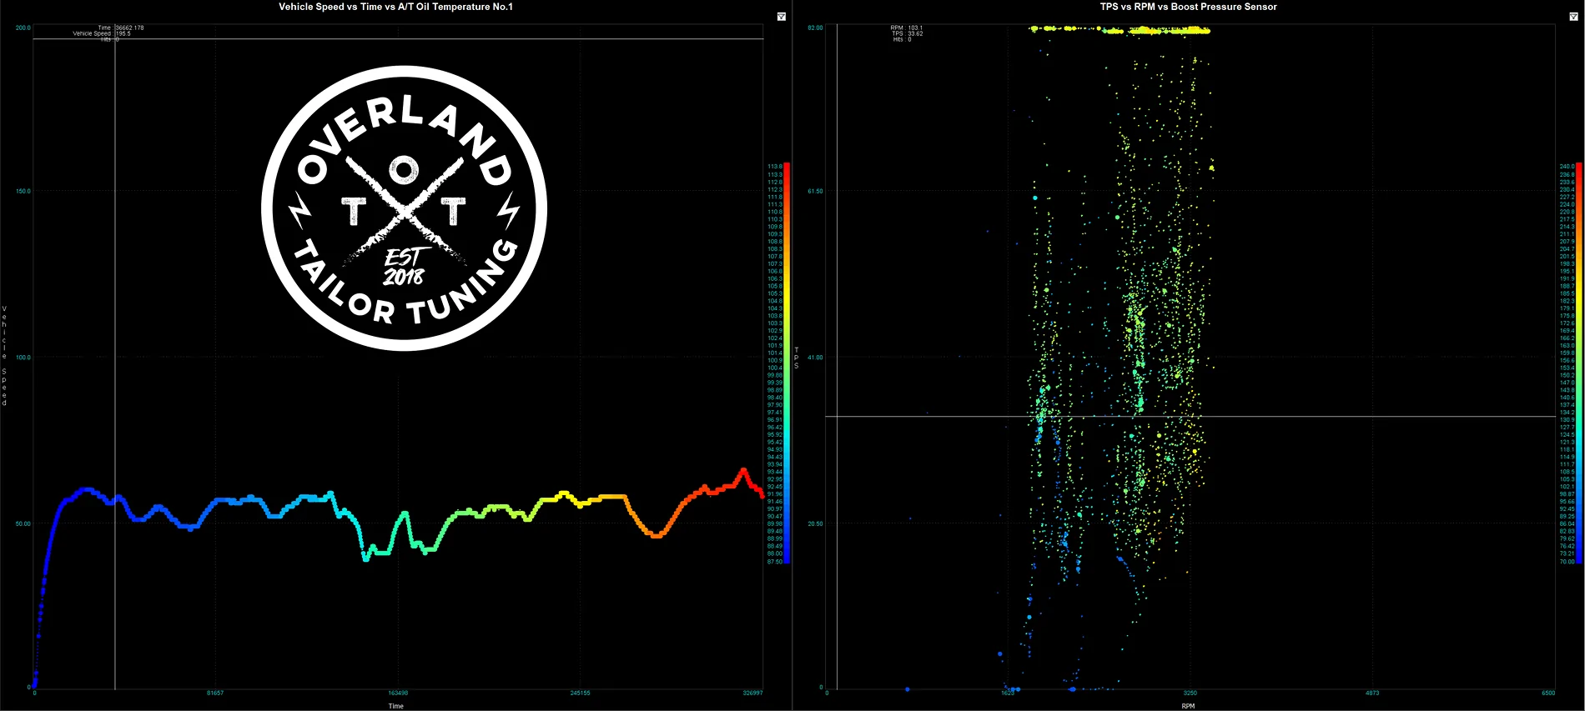
Task: Click y-axis tick '200.0'
Action: pyautogui.click(x=23, y=28)
